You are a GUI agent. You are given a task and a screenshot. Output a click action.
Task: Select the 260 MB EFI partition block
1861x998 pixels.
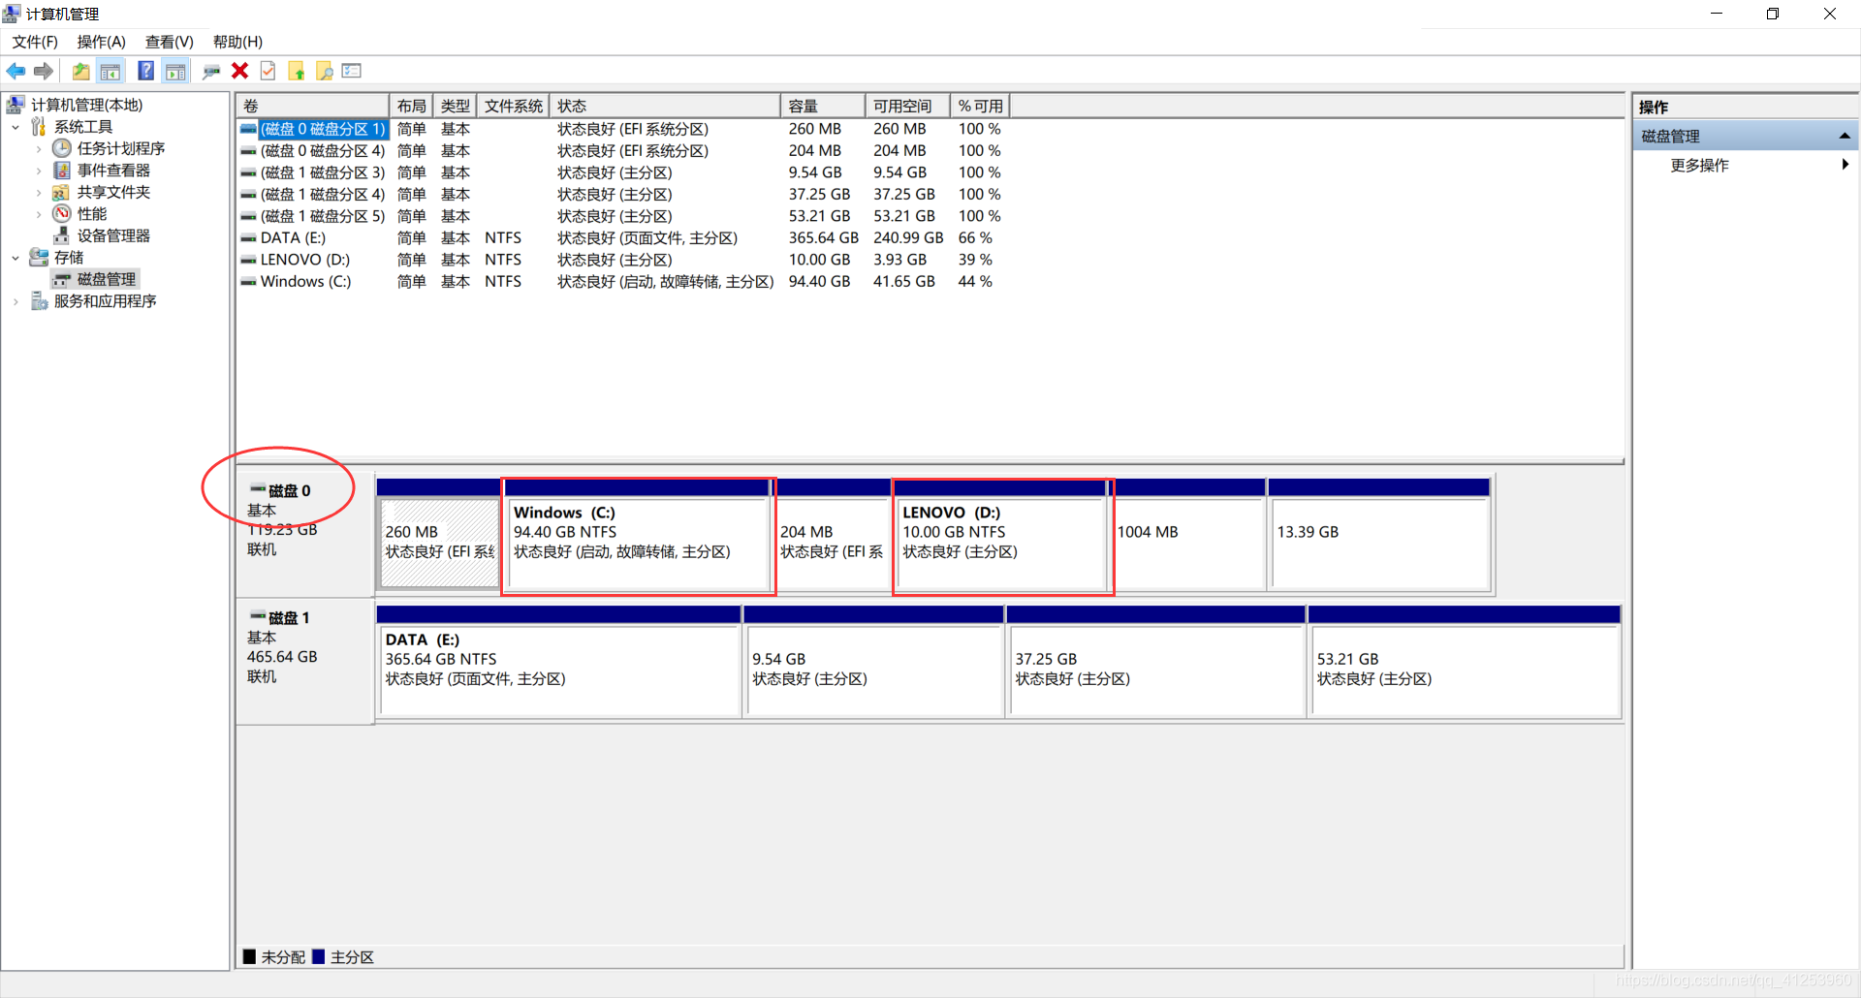[440, 535]
